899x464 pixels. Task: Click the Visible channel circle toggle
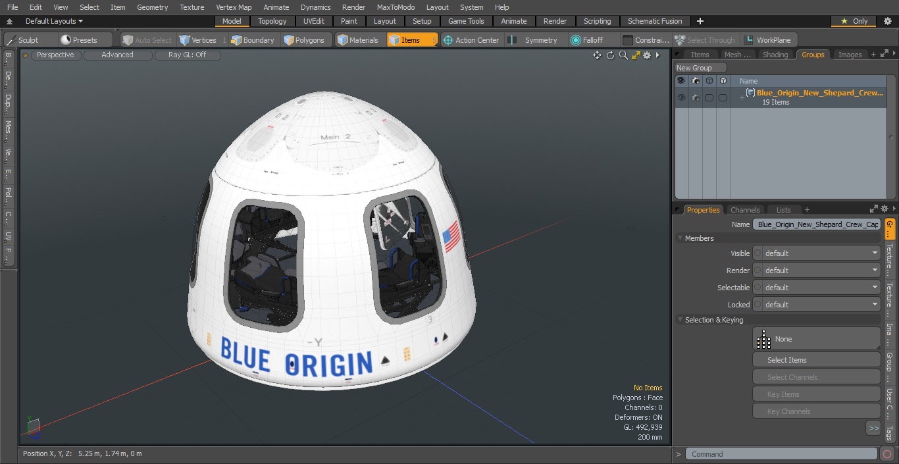click(758, 253)
